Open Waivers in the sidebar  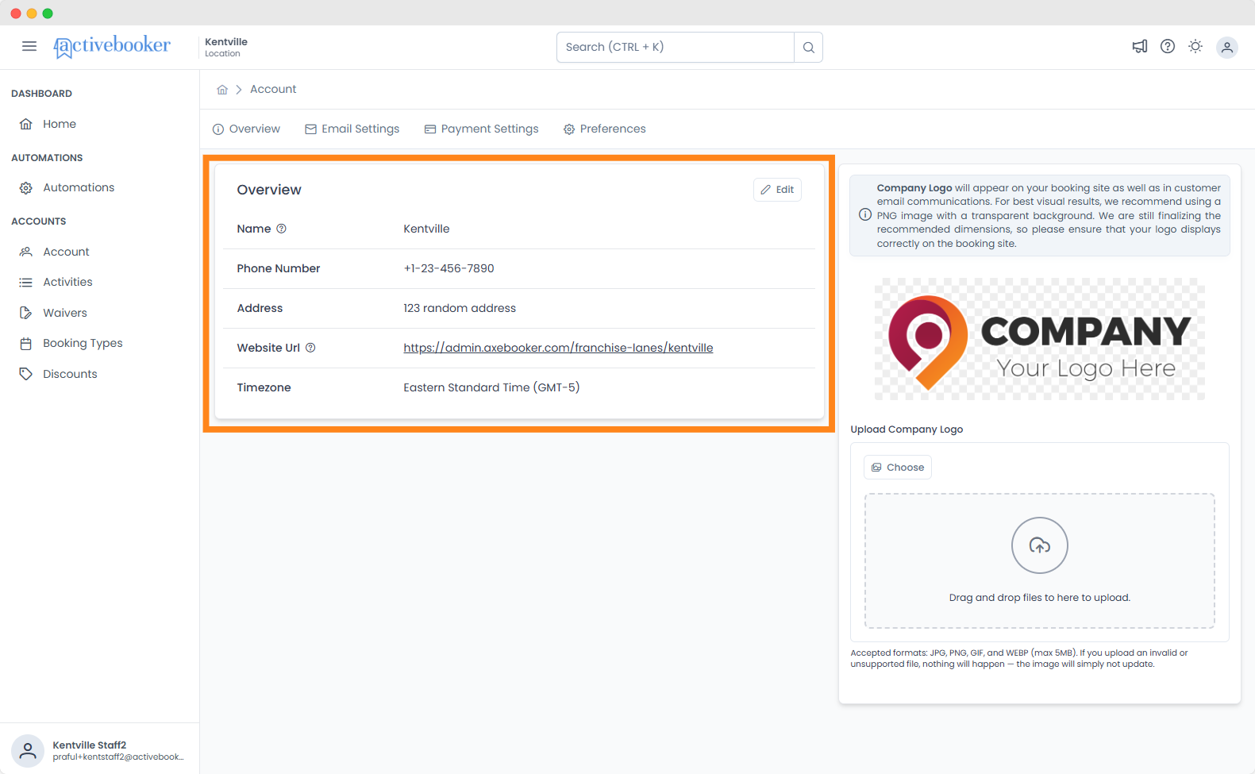coord(65,313)
